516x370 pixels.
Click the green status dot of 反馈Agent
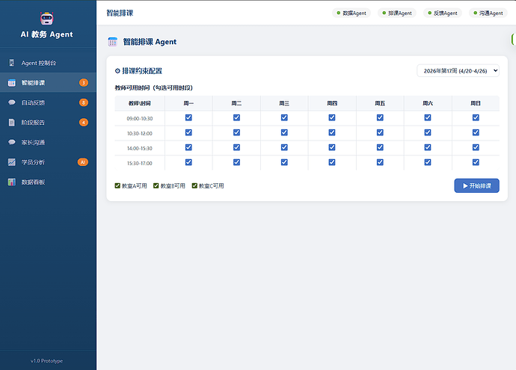pyautogui.click(x=429, y=13)
